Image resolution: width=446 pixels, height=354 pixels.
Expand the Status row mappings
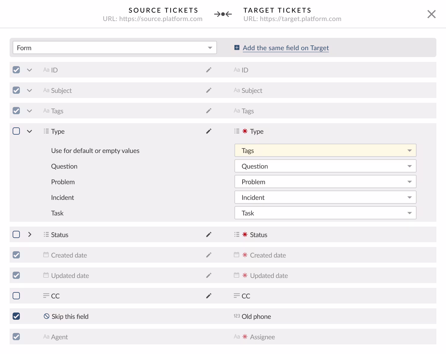point(29,234)
